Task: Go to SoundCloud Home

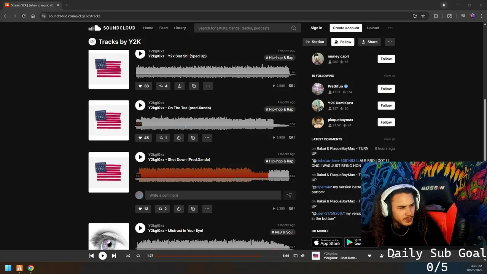Action: (x=148, y=28)
